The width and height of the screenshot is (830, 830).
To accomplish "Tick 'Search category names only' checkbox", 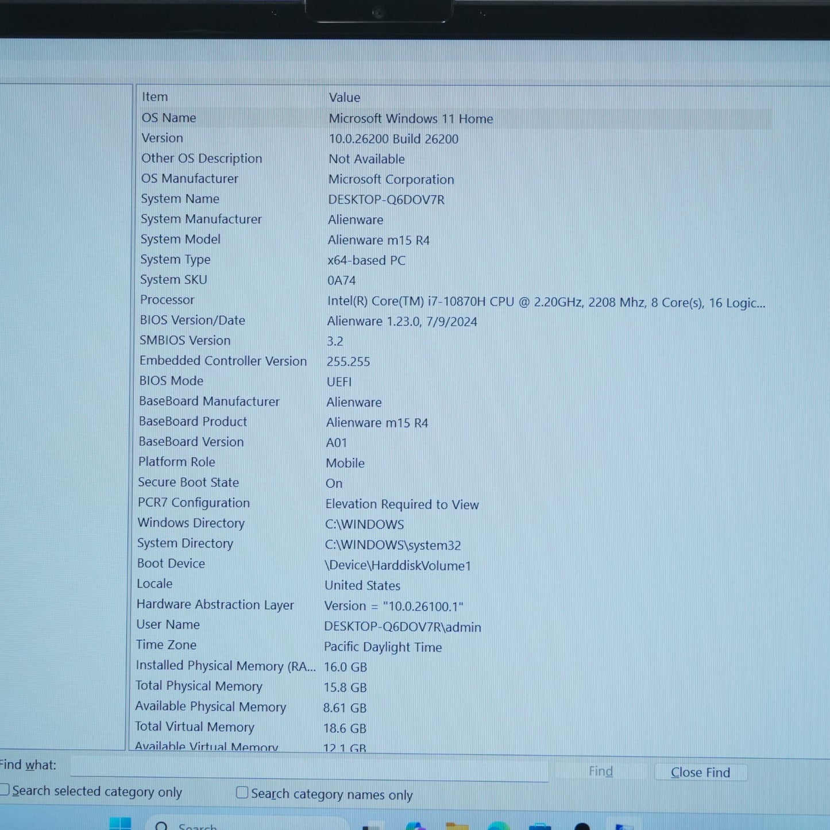I will tap(242, 793).
